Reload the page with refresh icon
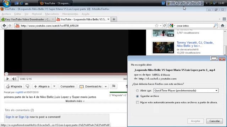This screenshot has height=127, width=227. (x=165, y=26)
